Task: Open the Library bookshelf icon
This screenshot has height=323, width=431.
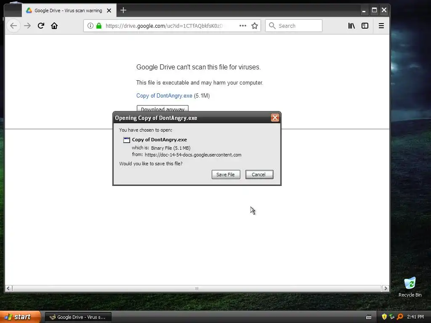Action: click(351, 26)
